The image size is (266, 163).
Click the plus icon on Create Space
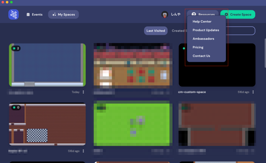tap(226, 14)
